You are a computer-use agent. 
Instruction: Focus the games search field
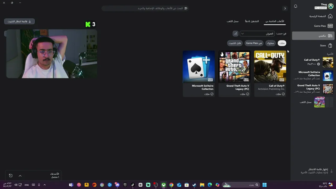click(x=145, y=8)
